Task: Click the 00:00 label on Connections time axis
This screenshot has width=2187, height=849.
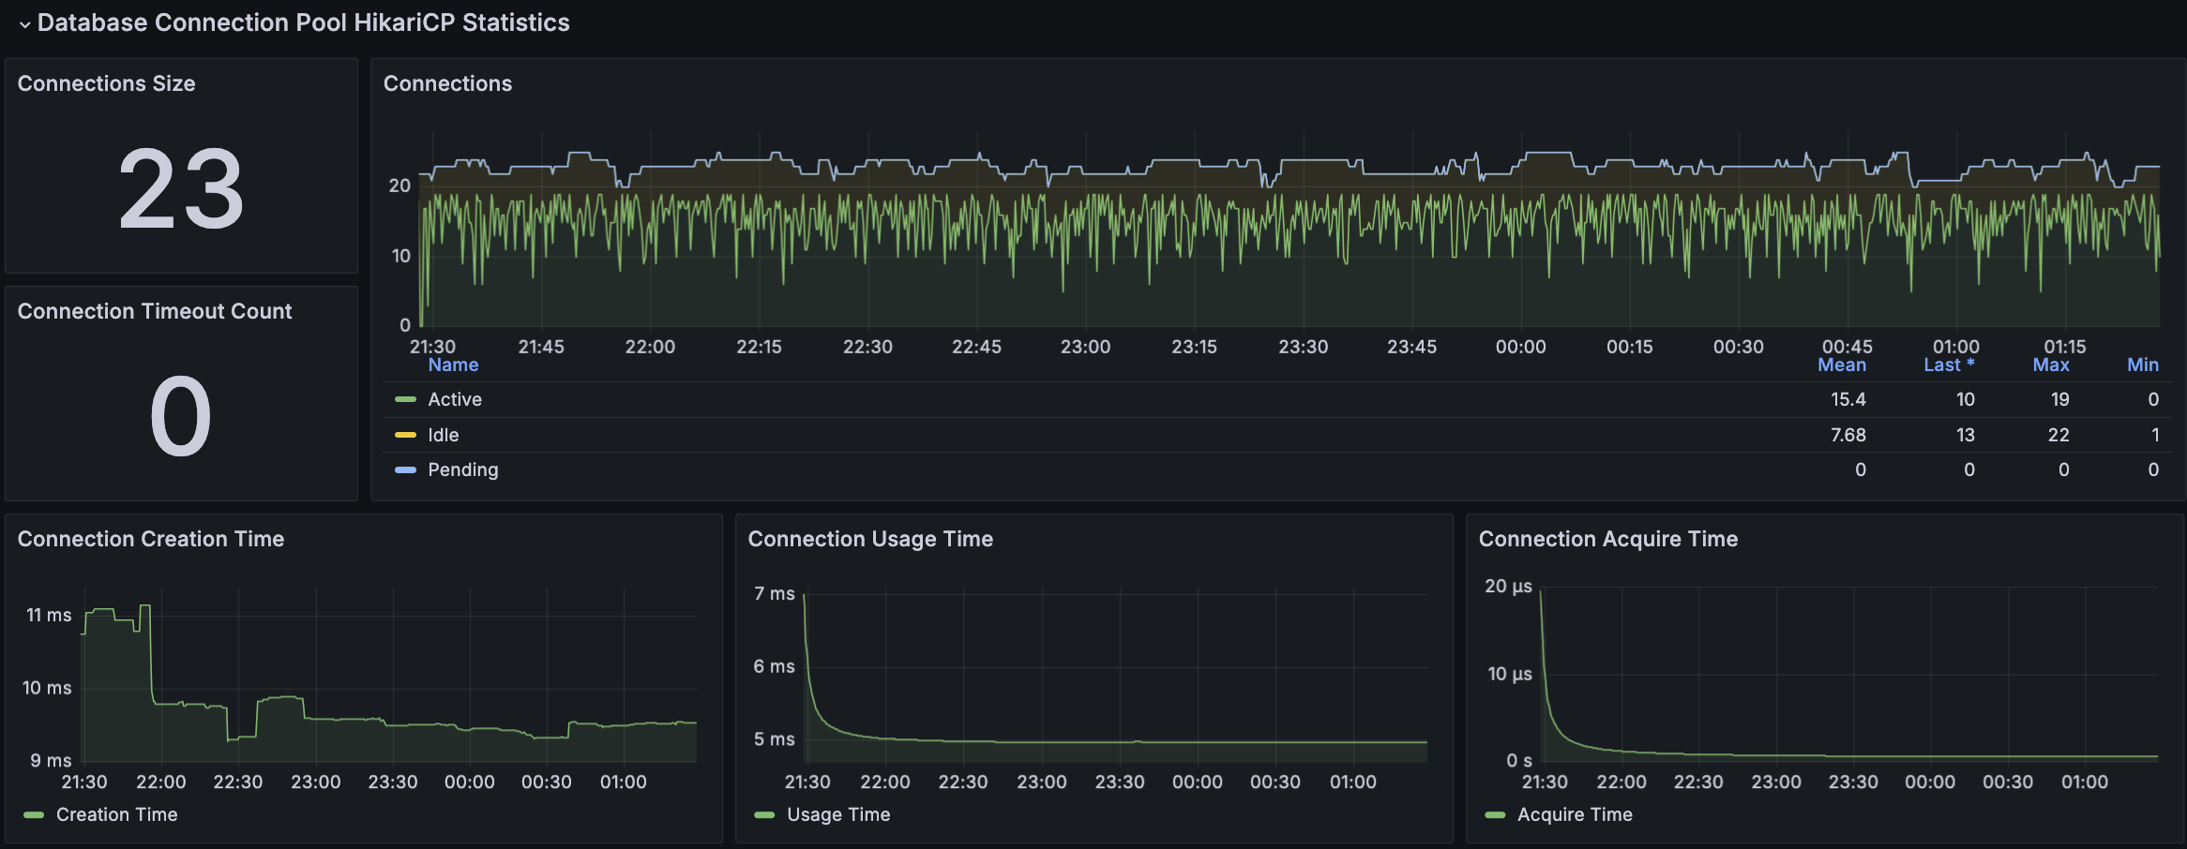Action: (x=1520, y=347)
